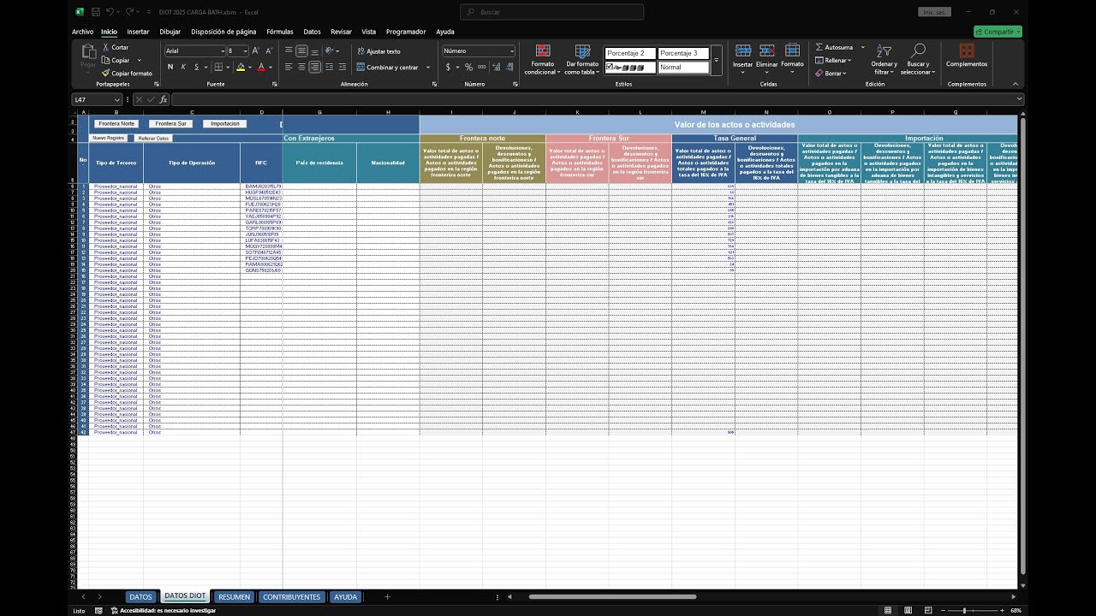This screenshot has height=616, width=1096.
Task: Click the Autosuma sigma icon
Action: [x=819, y=47]
